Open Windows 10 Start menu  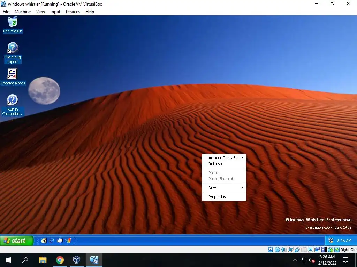point(8,260)
